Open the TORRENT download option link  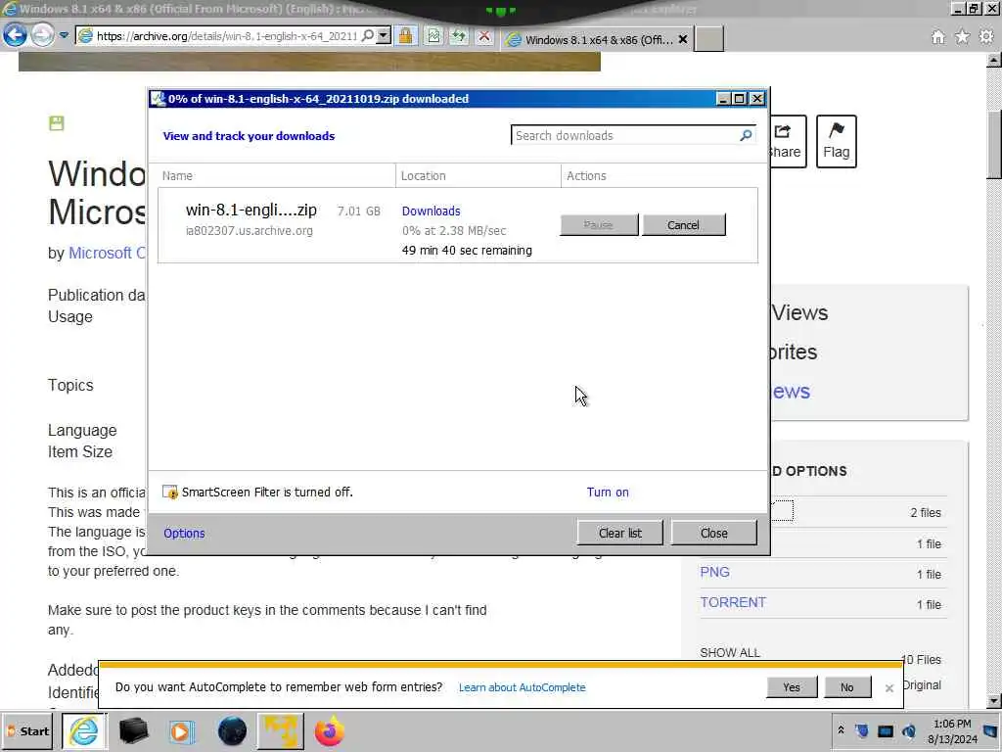pos(733,602)
